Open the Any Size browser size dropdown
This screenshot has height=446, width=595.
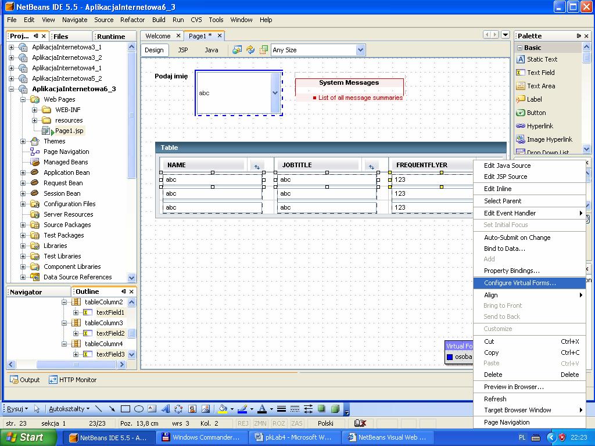pos(360,50)
